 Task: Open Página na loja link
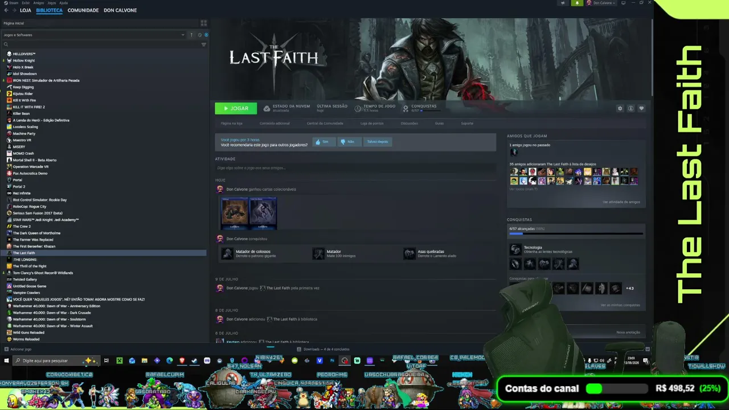pyautogui.click(x=232, y=123)
